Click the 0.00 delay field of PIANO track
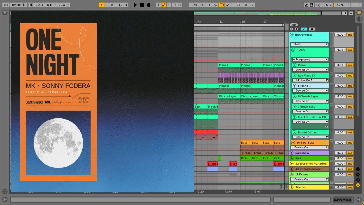This screenshot has height=205, width=364. (340, 50)
